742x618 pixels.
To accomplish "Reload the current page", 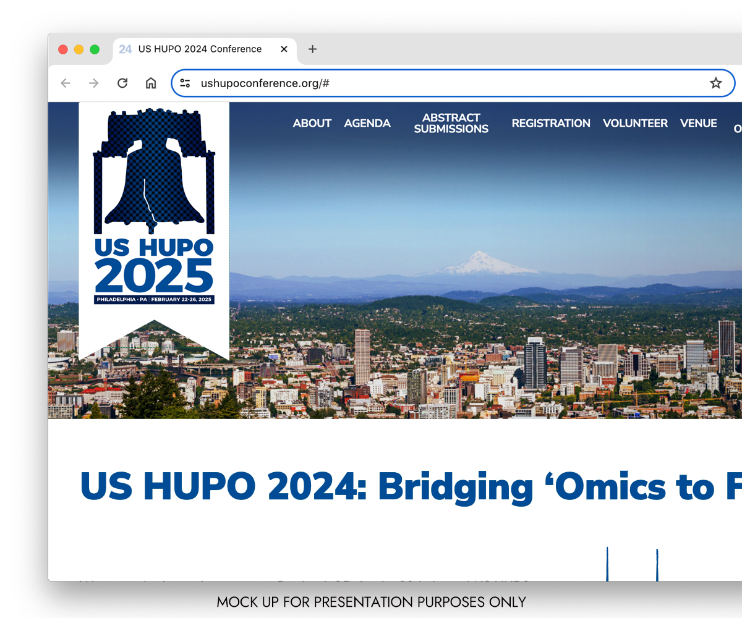I will 122,83.
